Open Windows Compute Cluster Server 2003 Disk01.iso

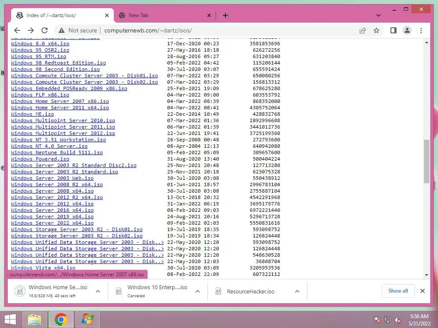(84, 76)
